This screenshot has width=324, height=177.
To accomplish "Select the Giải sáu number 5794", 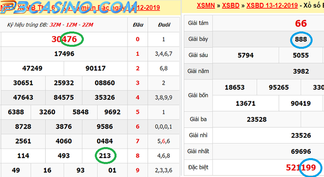I will pos(246,55).
